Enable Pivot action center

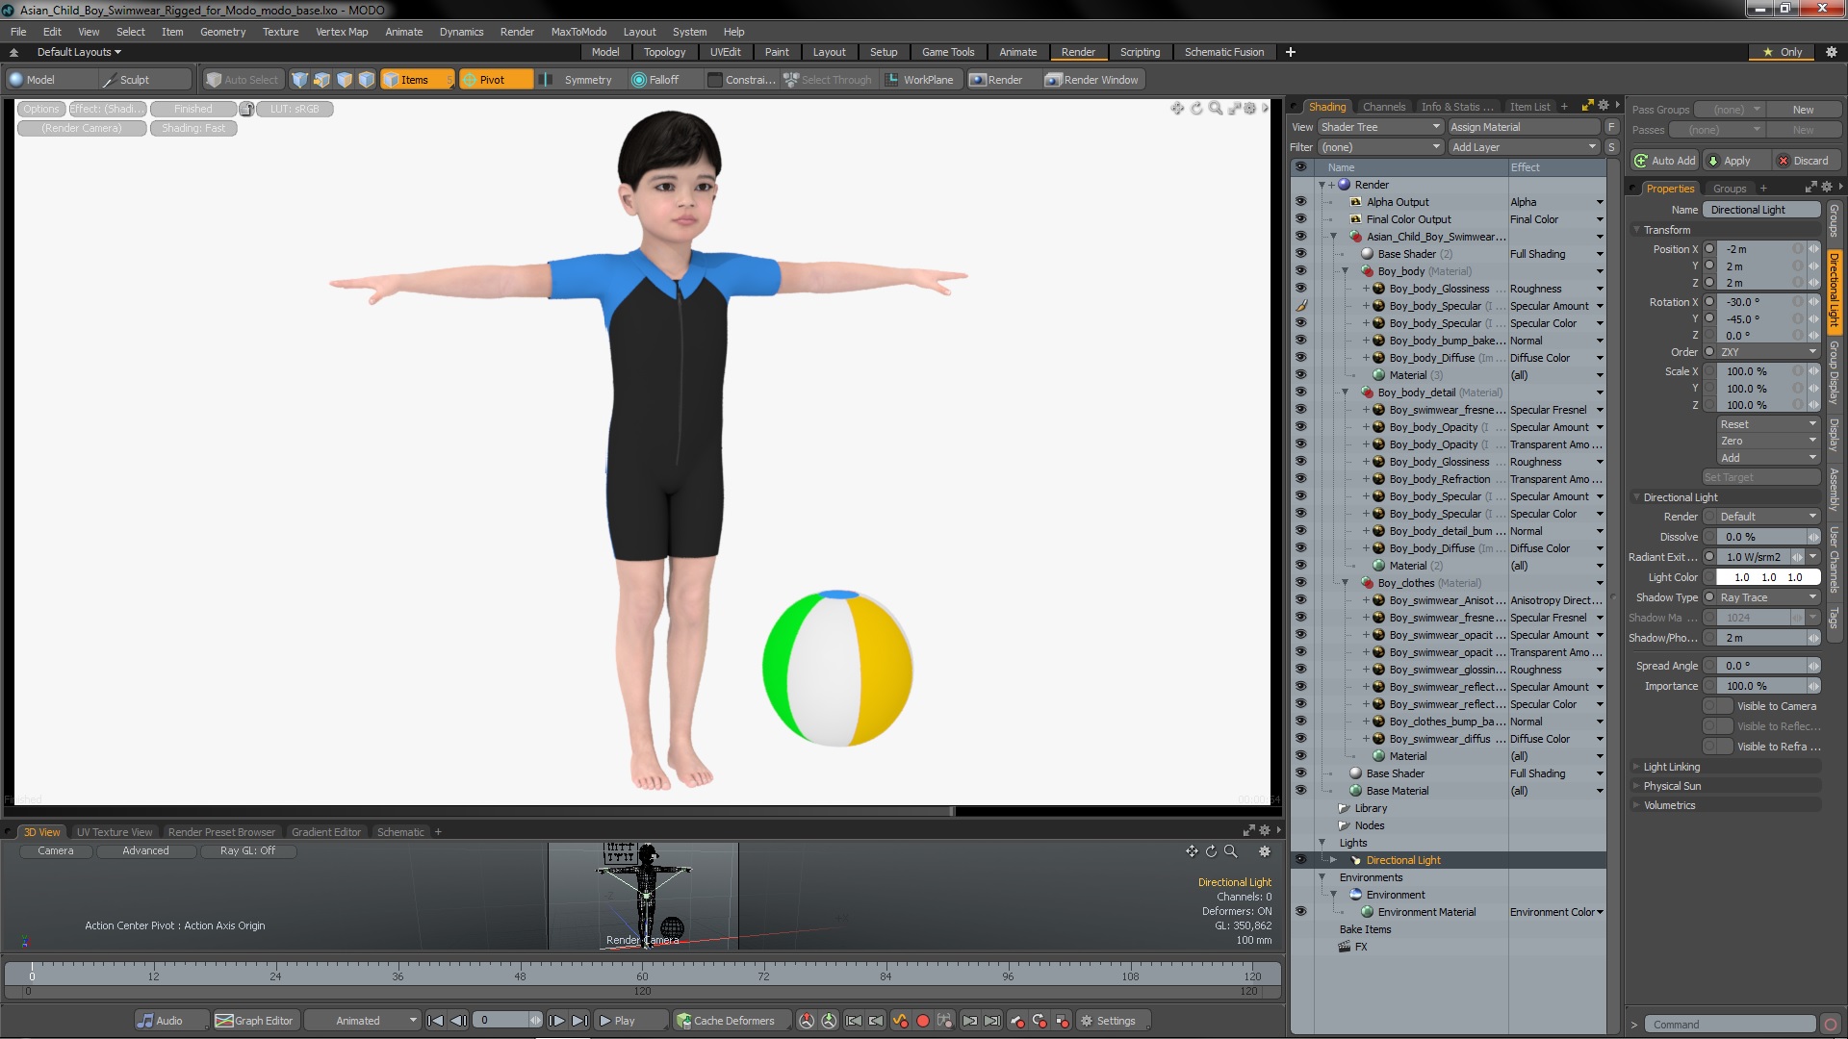496,80
